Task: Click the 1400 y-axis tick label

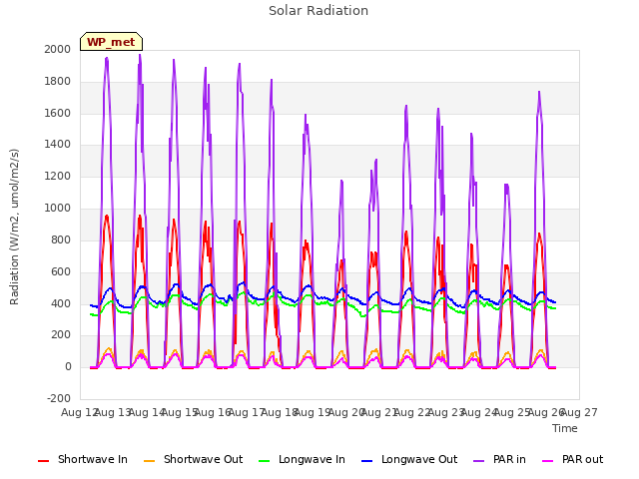Action: coord(58,144)
